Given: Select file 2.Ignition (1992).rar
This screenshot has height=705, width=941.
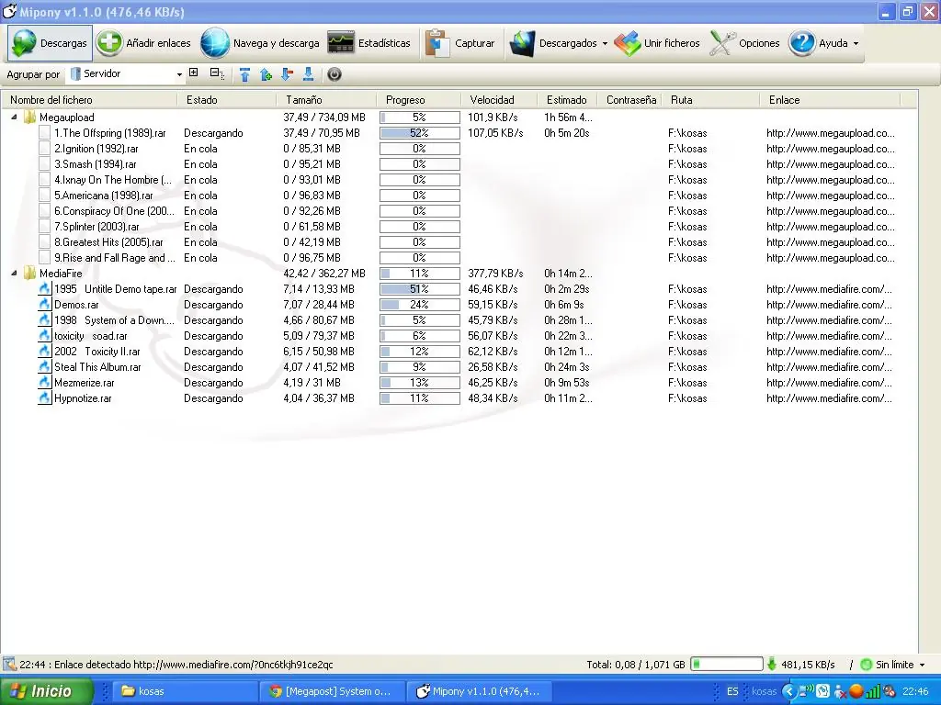Looking at the screenshot, I should (96, 149).
